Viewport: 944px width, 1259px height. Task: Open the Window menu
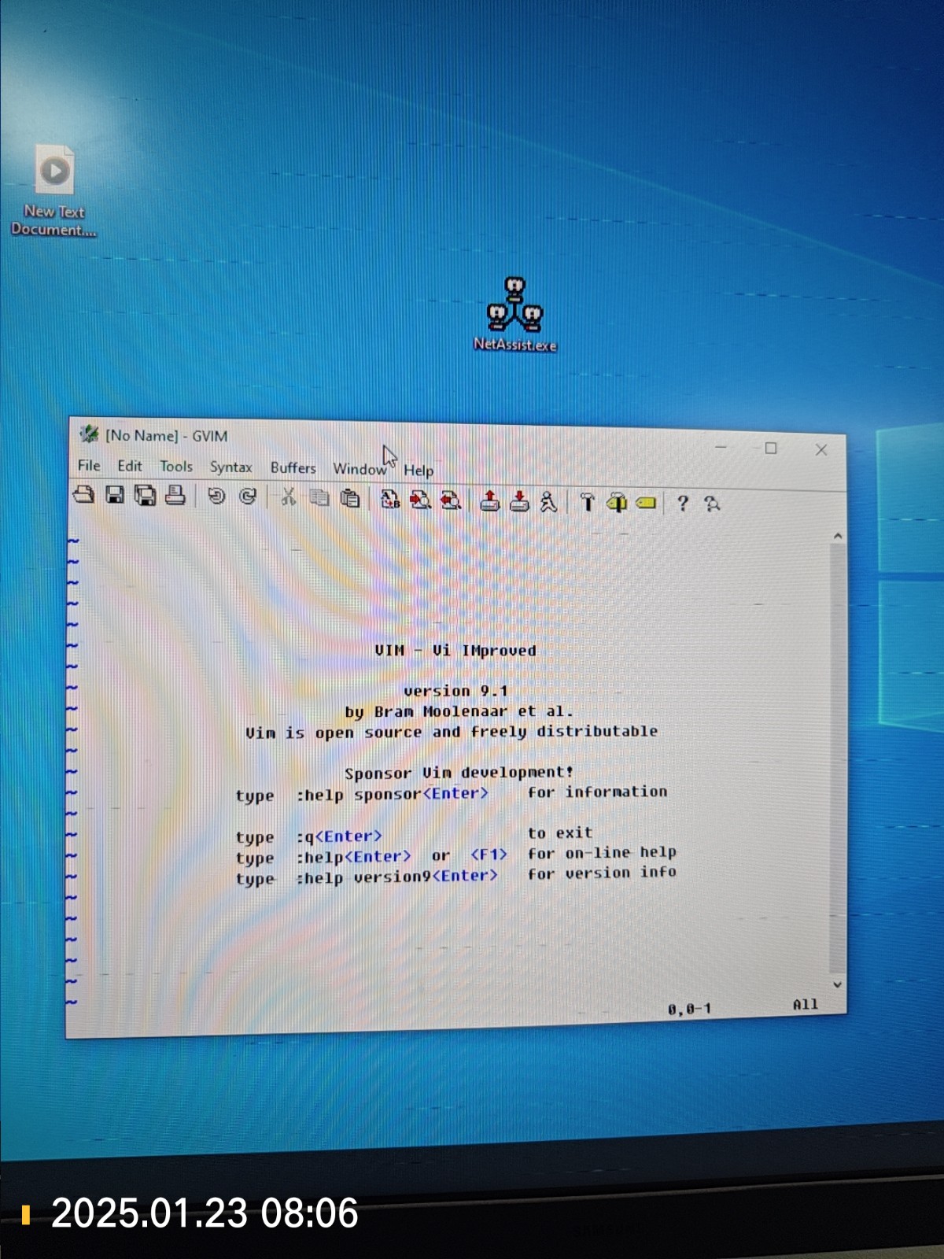click(360, 469)
